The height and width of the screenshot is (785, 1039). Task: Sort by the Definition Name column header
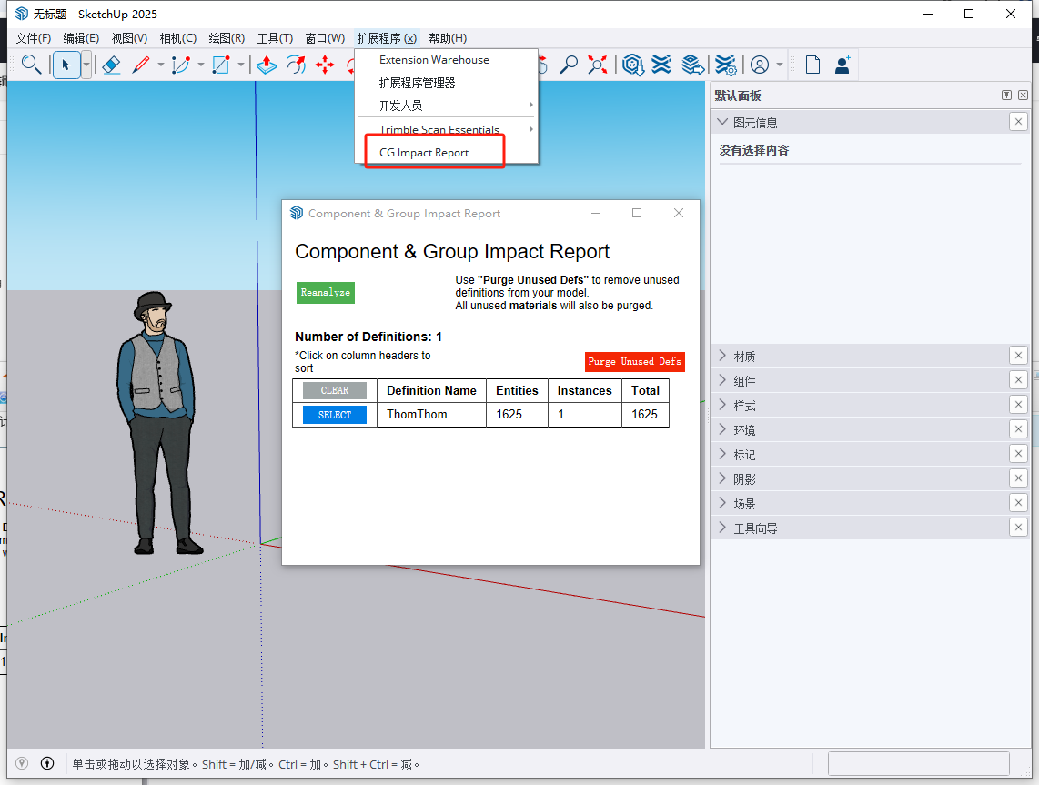pos(431,391)
